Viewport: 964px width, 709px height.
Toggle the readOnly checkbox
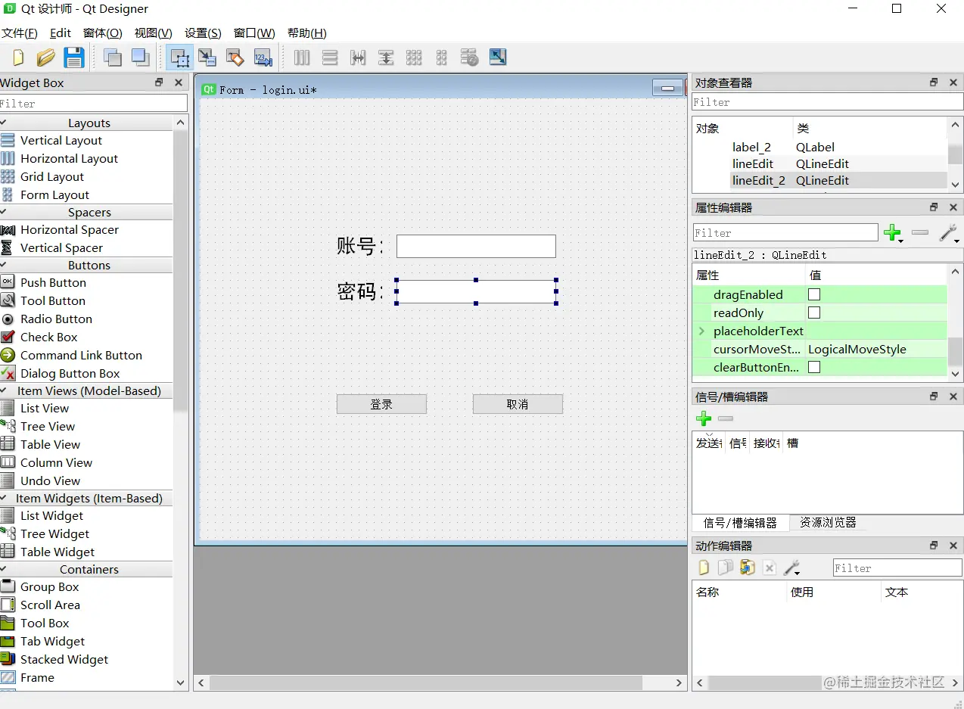(x=814, y=313)
